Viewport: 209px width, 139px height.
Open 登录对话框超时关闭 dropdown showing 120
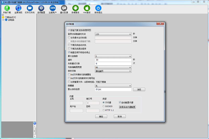tap(113, 34)
